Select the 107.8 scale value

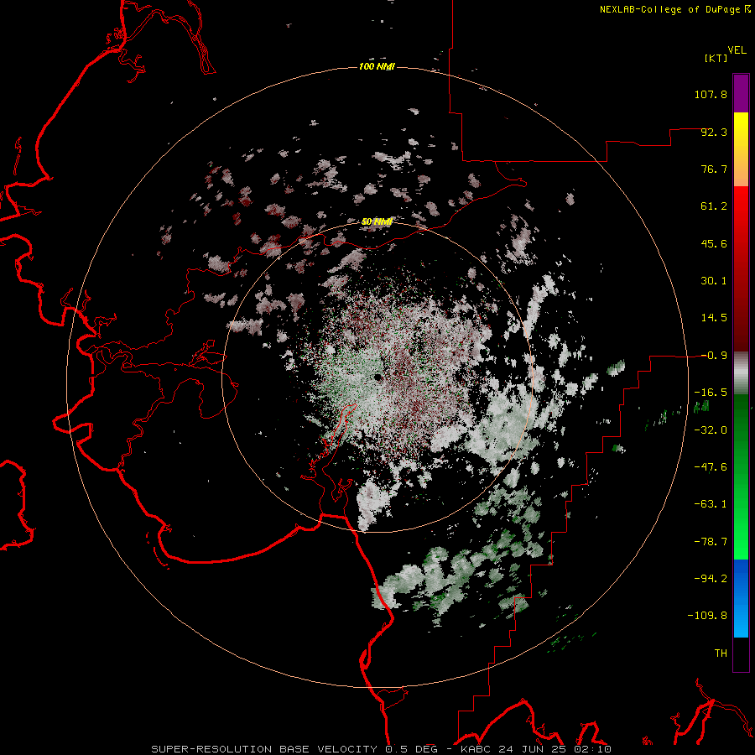pyautogui.click(x=711, y=94)
